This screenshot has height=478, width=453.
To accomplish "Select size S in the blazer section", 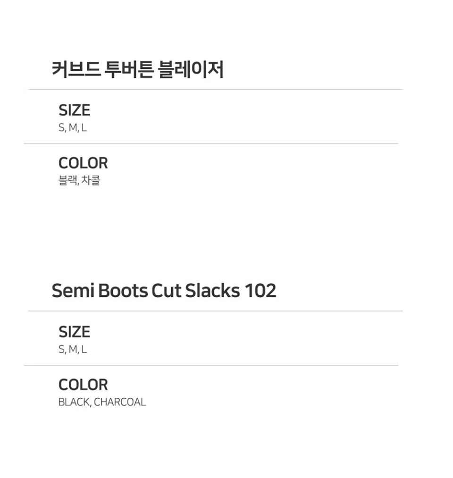I will tap(61, 128).
